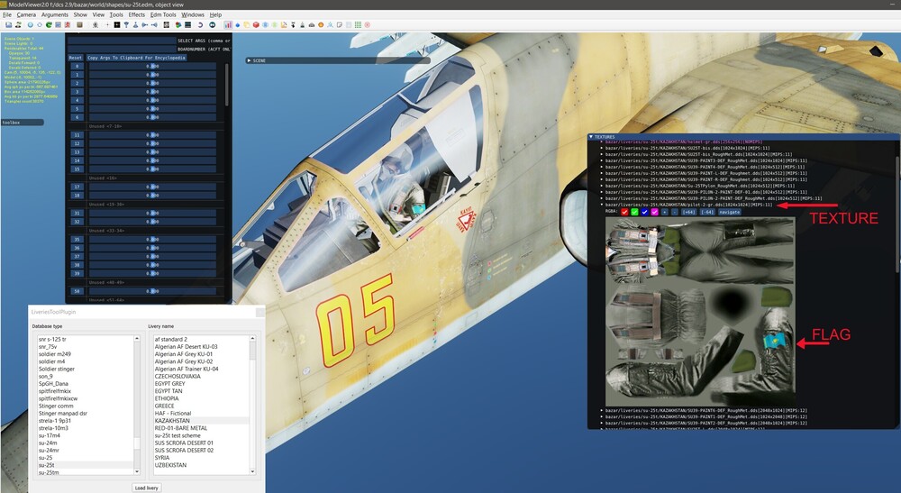Adjust the argument 0 slider
The width and height of the screenshot is (901, 493).
point(153,67)
